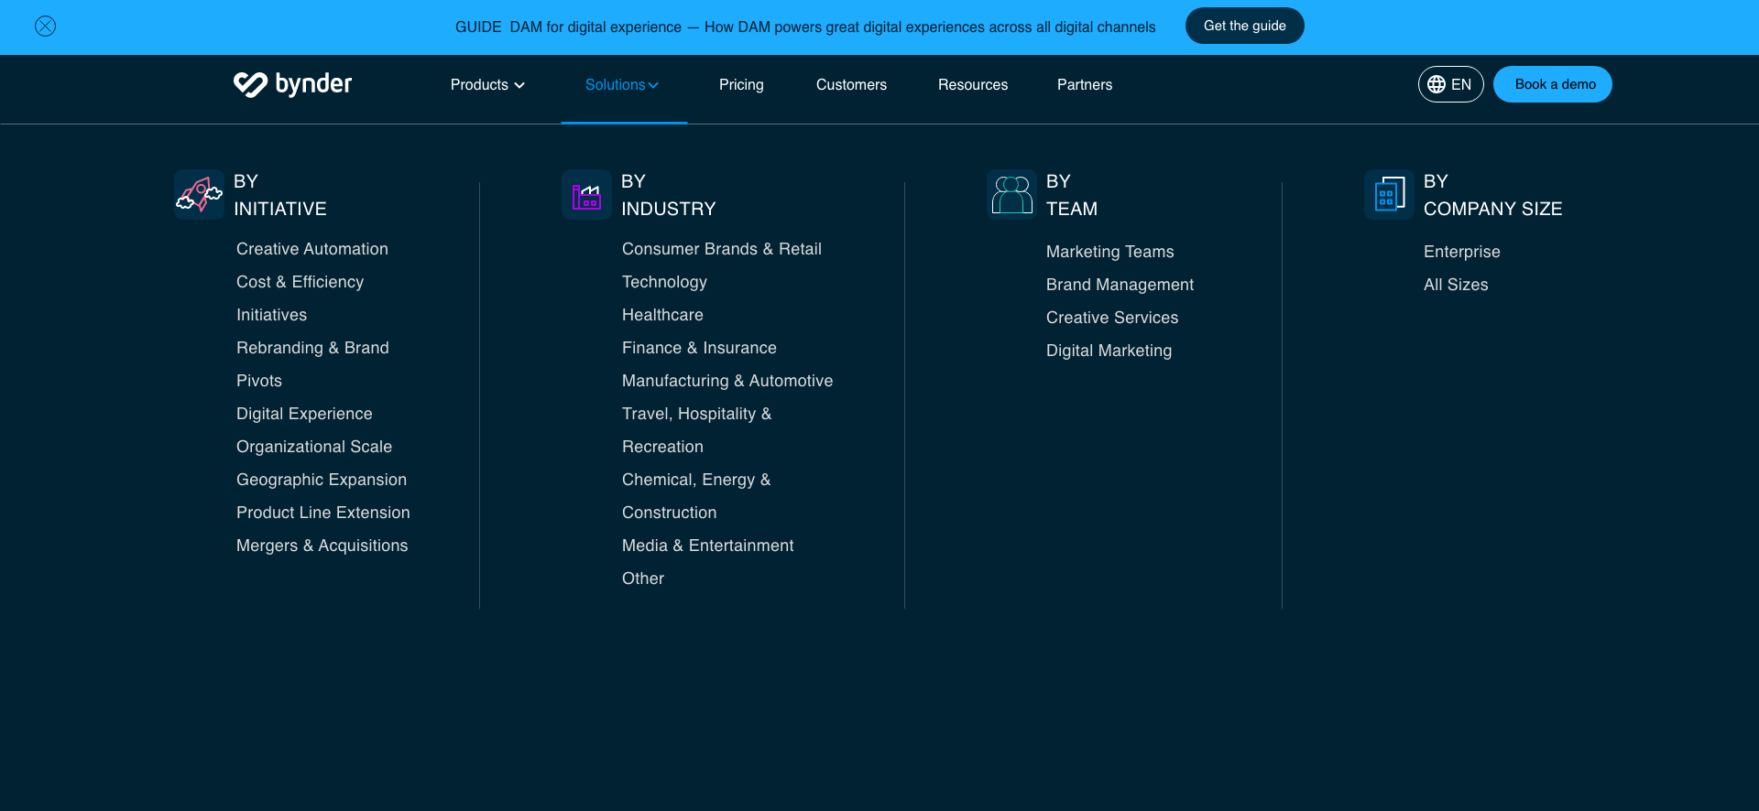Image resolution: width=1759 pixels, height=811 pixels.
Task: Select Partners in the navigation bar
Action: click(x=1085, y=84)
